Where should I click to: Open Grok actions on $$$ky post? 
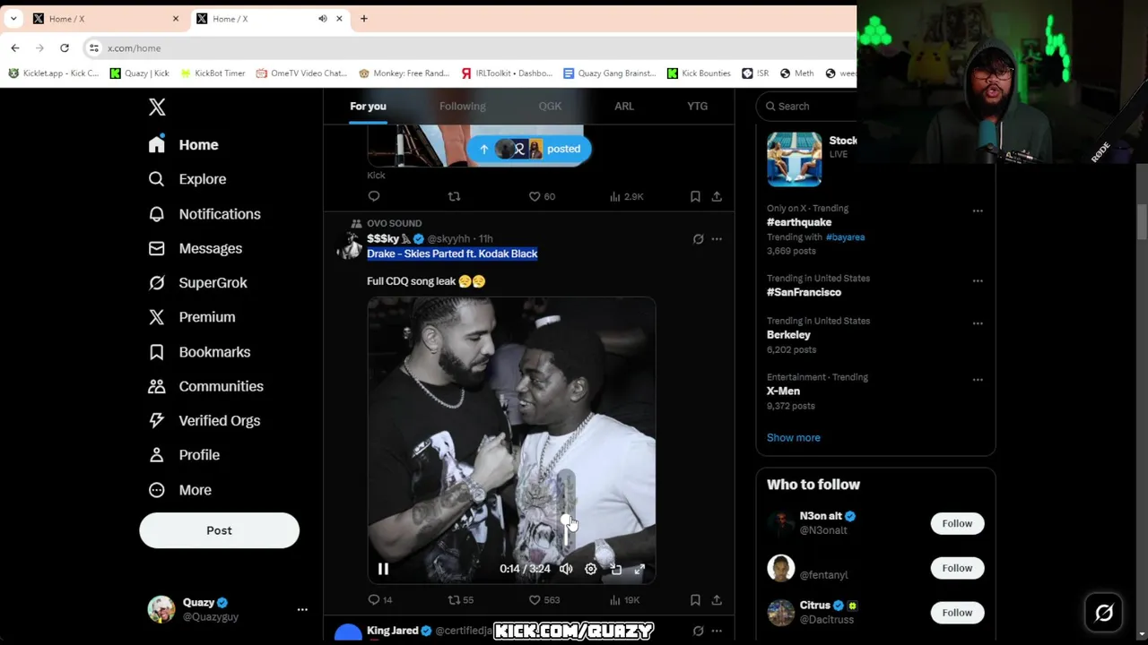tap(698, 239)
